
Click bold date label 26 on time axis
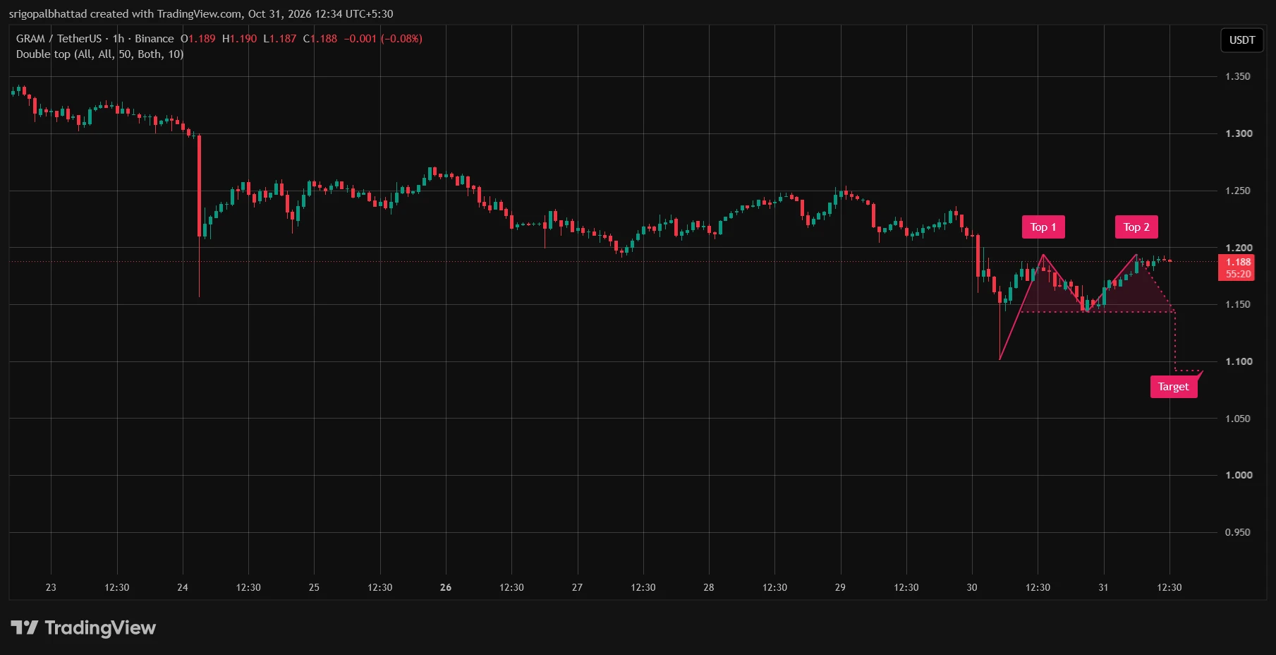pos(446,587)
